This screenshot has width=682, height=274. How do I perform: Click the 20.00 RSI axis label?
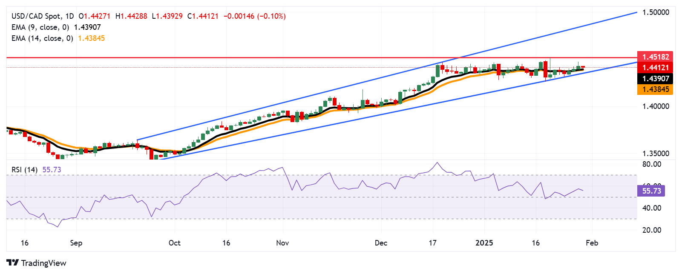[652, 230]
